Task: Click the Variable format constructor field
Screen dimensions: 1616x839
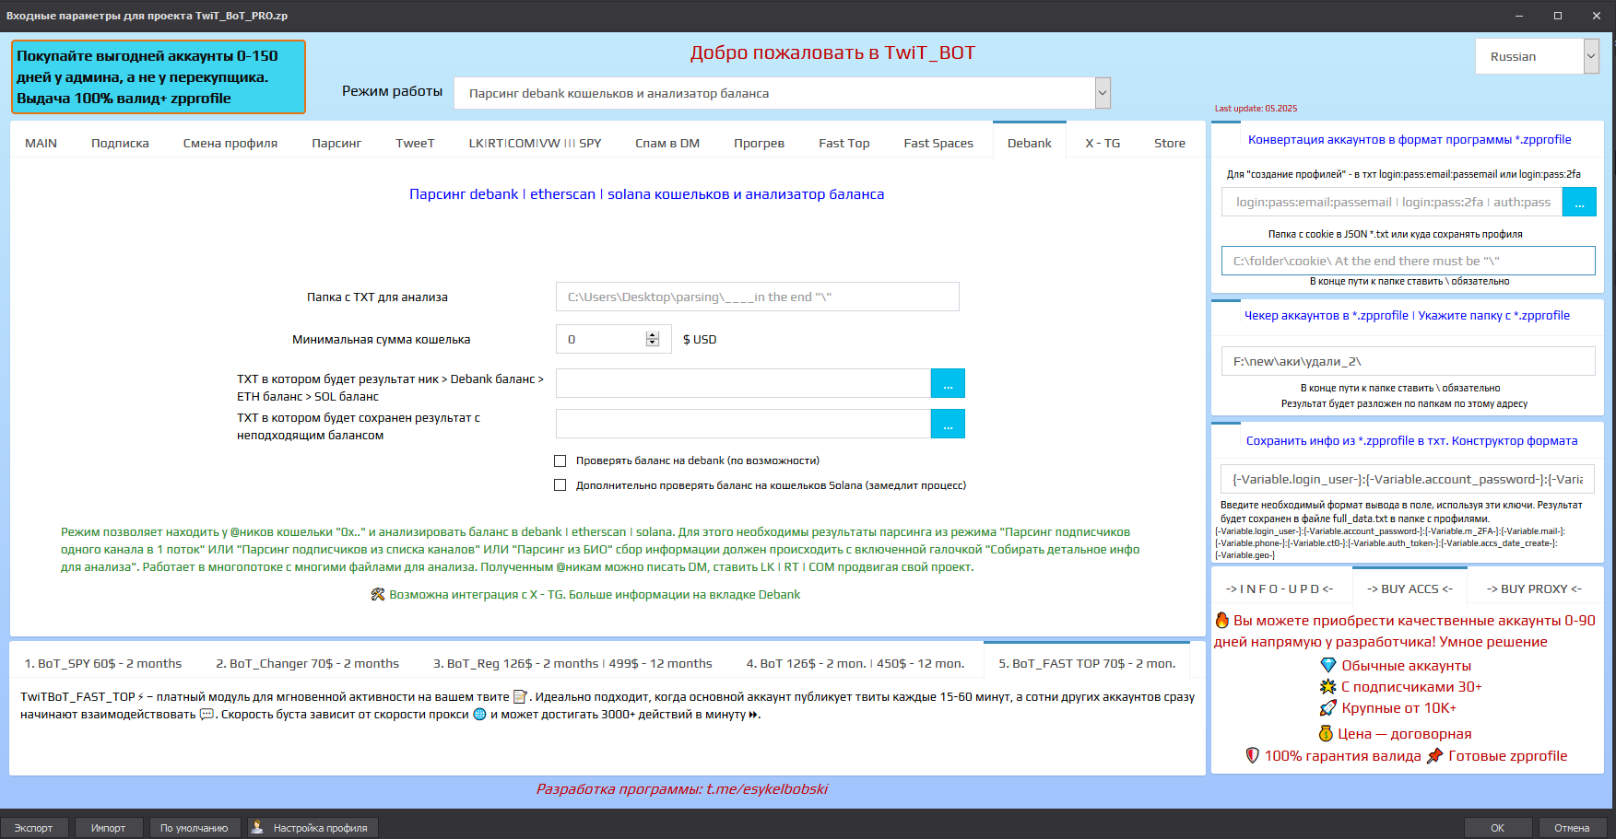Action: (1409, 479)
